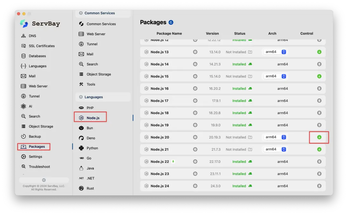This screenshot has width=348, height=215.
Task: Click the Bun language icon
Action: coord(81,128)
